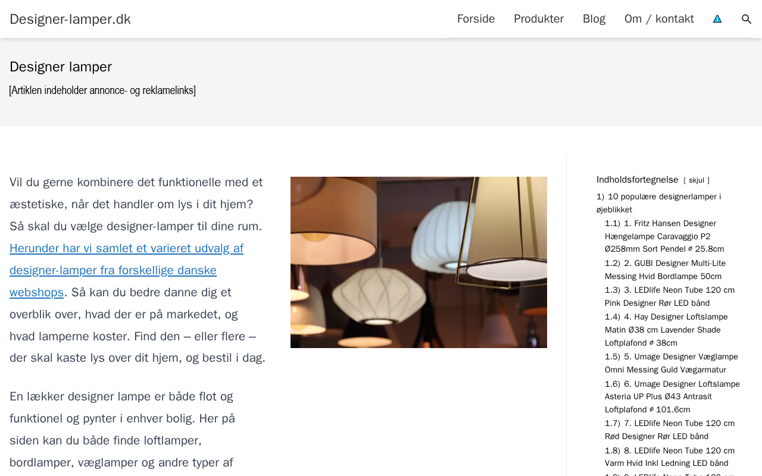Jump to Hay Loftslampe Matin Lavender entry

(666, 330)
